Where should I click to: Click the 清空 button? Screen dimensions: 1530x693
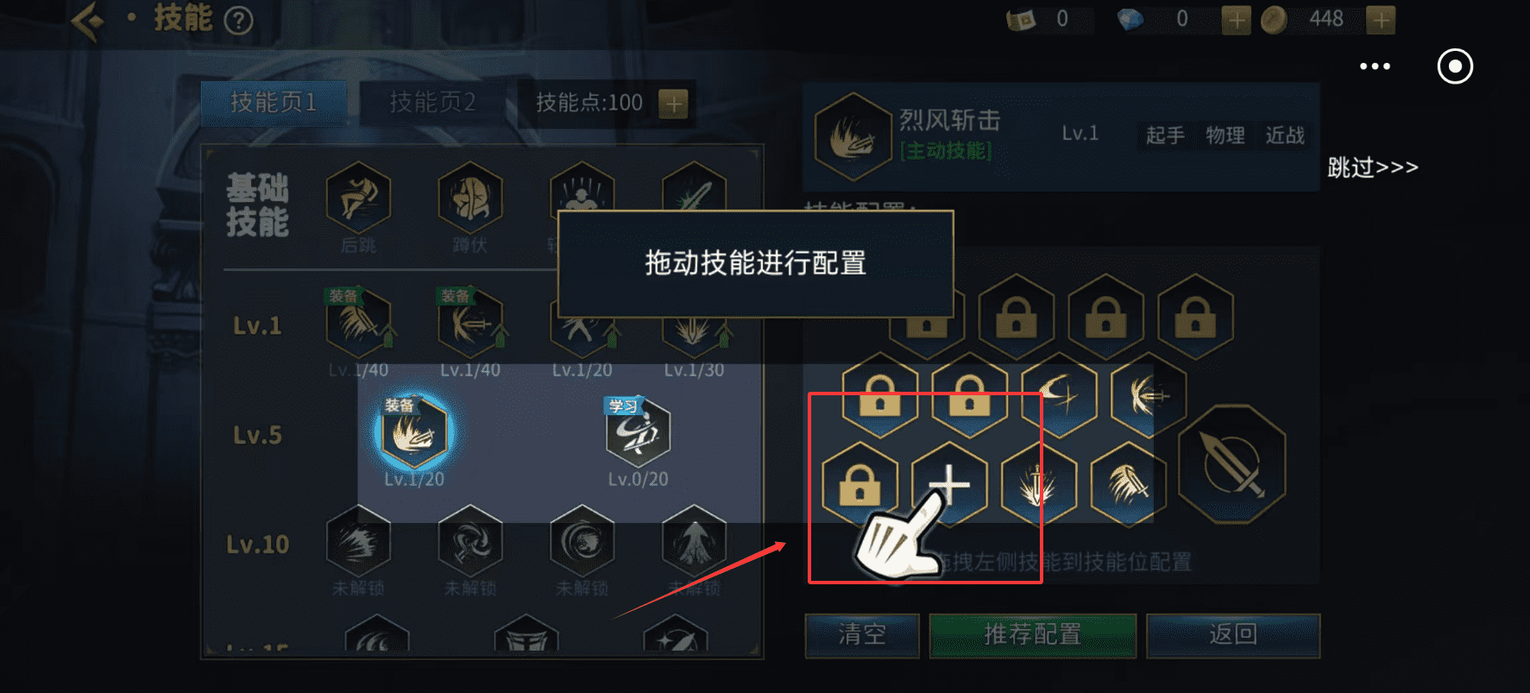click(x=862, y=635)
